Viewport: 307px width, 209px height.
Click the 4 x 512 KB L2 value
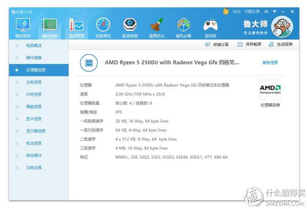(x=146, y=139)
